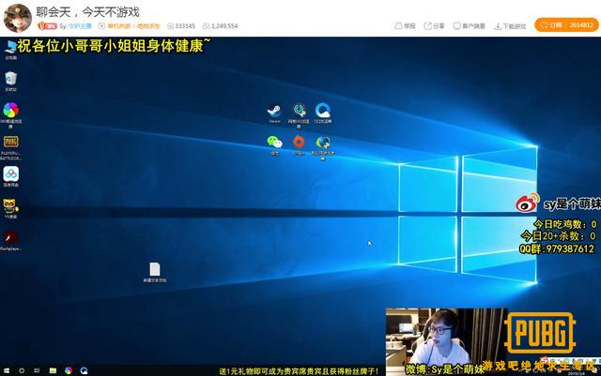Click the stream title text
Image resolution: width=601 pixels, height=376 pixels.
[87, 12]
